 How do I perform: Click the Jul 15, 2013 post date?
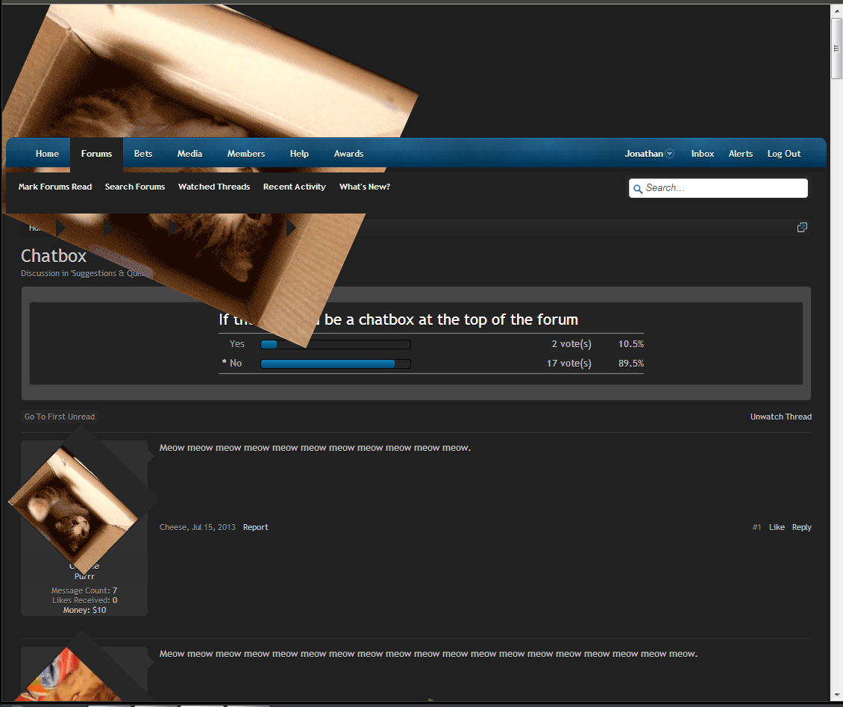click(x=213, y=527)
